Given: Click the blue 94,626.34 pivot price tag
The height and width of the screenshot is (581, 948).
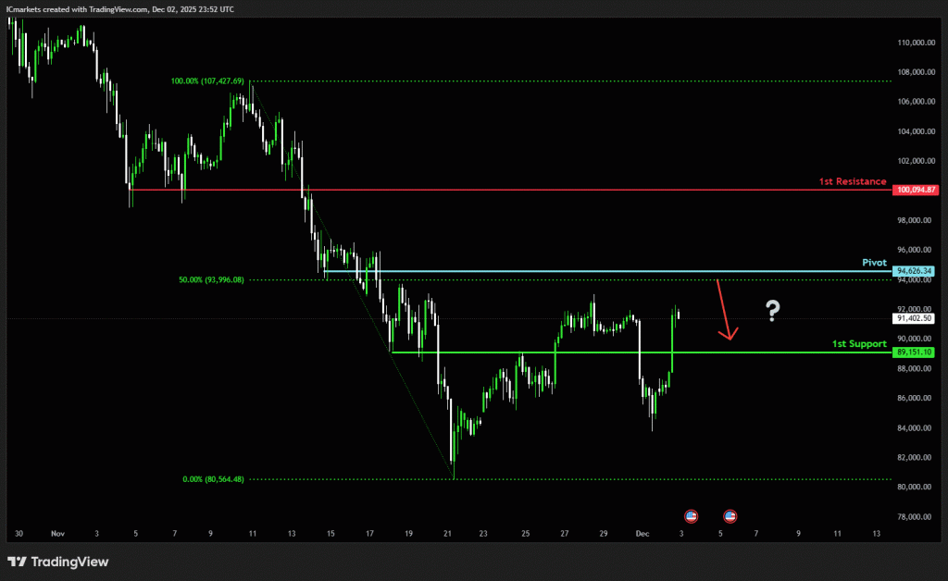Looking at the screenshot, I should pyautogui.click(x=917, y=271).
